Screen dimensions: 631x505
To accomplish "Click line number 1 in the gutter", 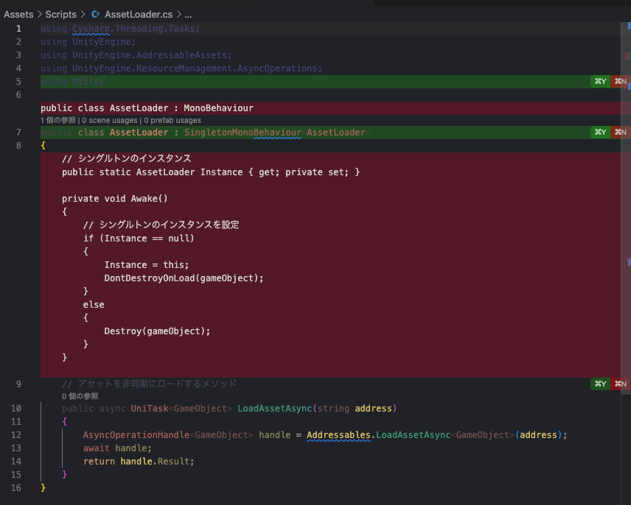I will (18, 29).
